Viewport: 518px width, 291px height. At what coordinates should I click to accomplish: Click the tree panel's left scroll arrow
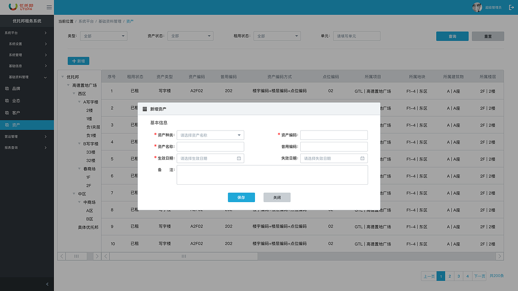62,256
